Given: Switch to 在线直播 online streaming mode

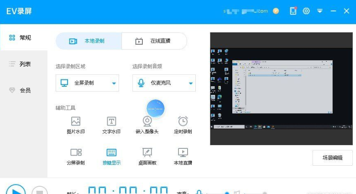Looking at the screenshot, I should pyautogui.click(x=154, y=41).
